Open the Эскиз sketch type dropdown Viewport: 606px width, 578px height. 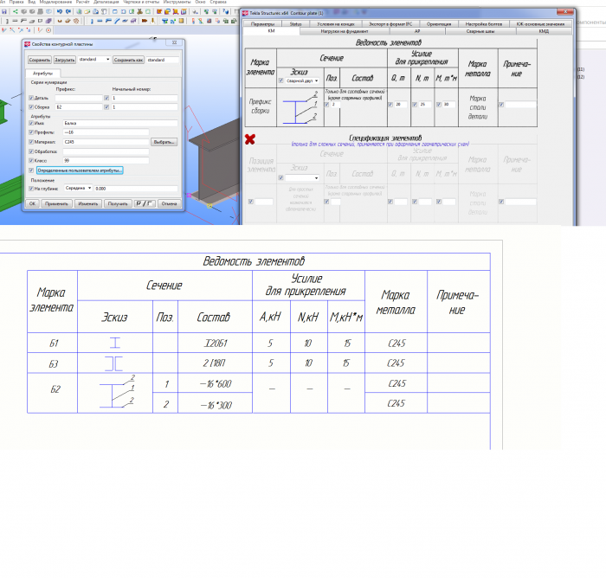(302, 80)
